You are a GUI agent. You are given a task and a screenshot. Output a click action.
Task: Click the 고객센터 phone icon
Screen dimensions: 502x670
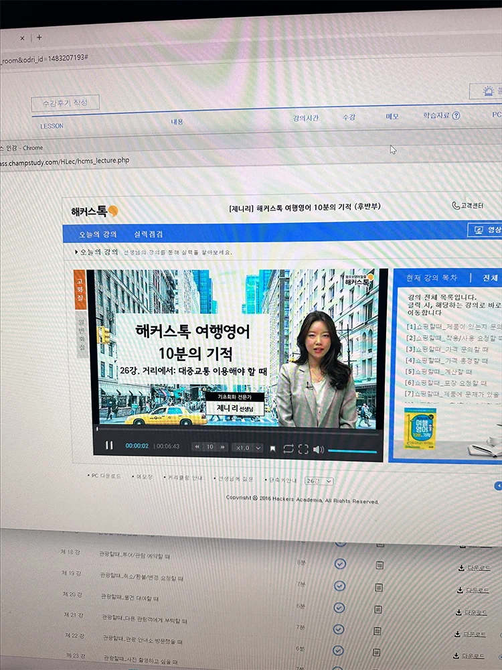(x=455, y=206)
